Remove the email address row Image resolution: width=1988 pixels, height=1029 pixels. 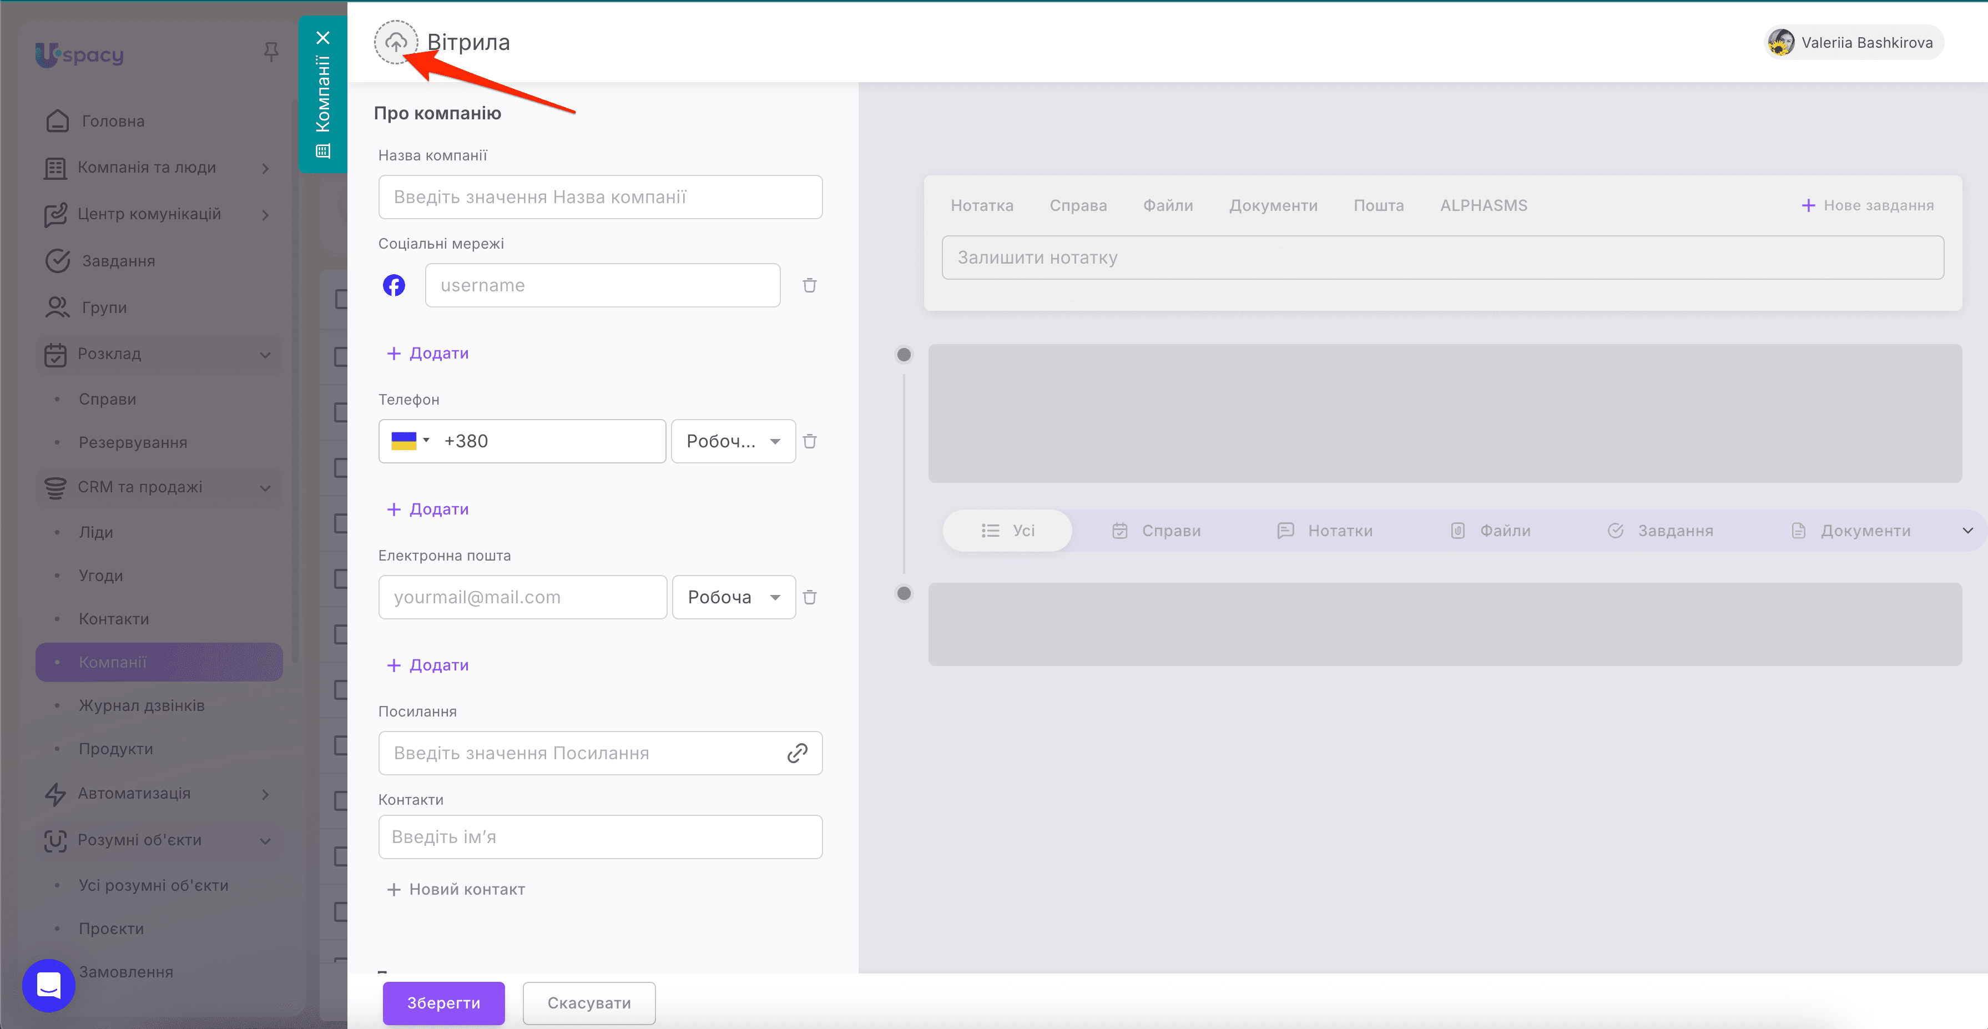click(x=809, y=598)
